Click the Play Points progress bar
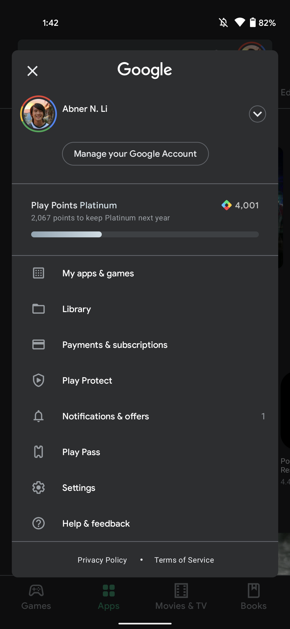Screen dimensions: 290x629 pos(145,234)
